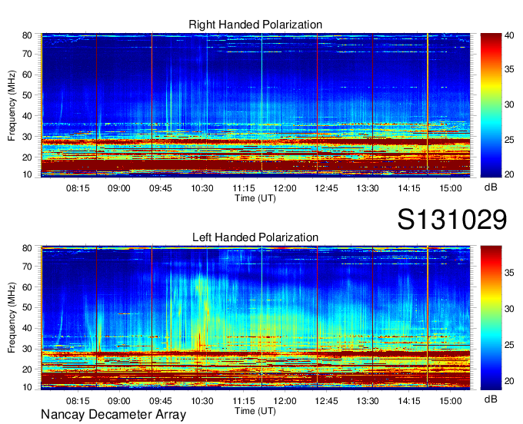523x424 pixels.
Task: Click the "dB" unit under the Left Handed colorbar
Action: pyautogui.click(x=491, y=399)
